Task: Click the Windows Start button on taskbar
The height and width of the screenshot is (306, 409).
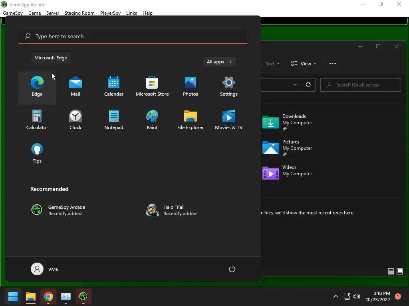Action: pos(13,296)
